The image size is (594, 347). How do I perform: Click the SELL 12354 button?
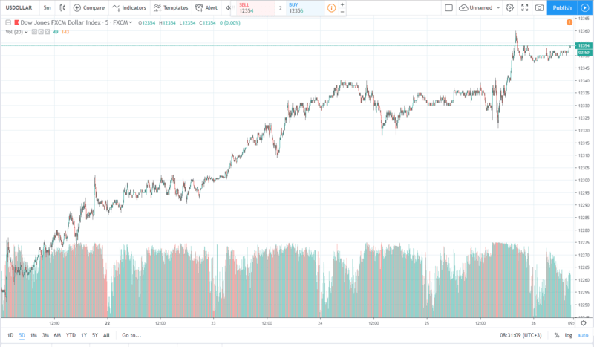(255, 8)
